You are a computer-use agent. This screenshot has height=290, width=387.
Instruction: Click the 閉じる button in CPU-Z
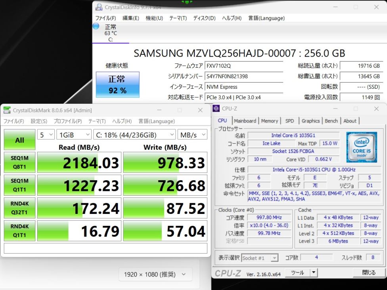coord(369,273)
